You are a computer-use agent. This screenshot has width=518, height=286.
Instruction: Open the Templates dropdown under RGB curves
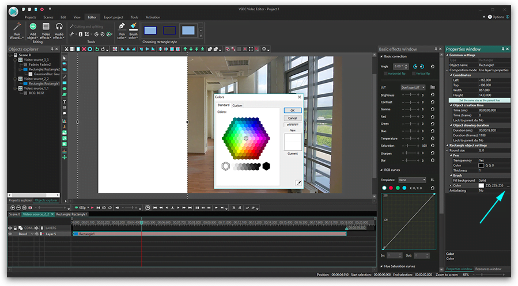click(x=412, y=180)
